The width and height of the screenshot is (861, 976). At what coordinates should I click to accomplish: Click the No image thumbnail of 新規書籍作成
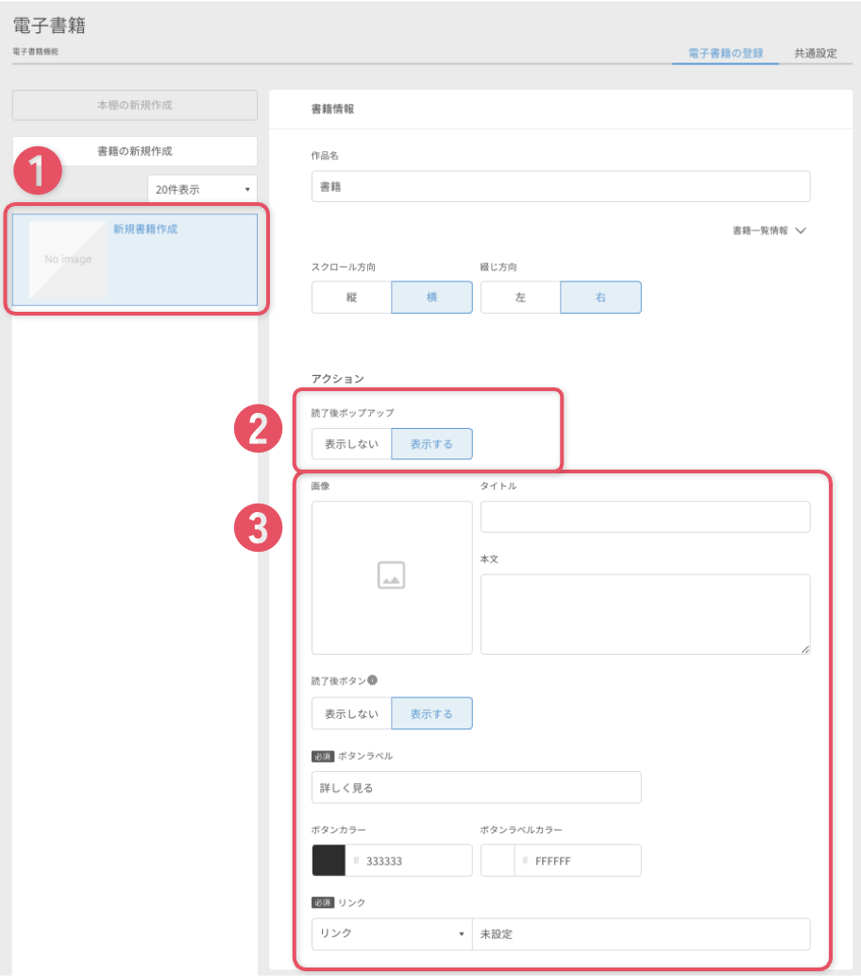pos(67,260)
